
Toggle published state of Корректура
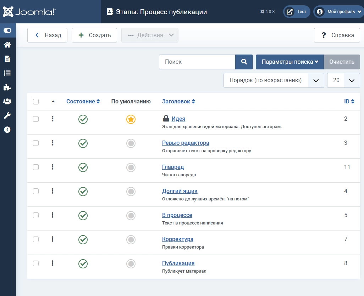point(83,240)
